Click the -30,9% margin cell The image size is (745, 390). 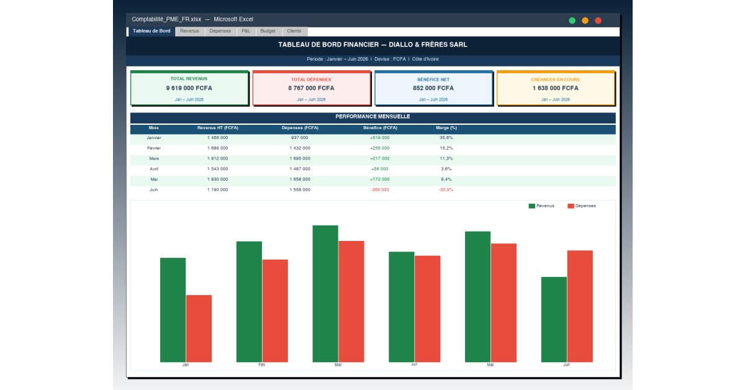(446, 189)
